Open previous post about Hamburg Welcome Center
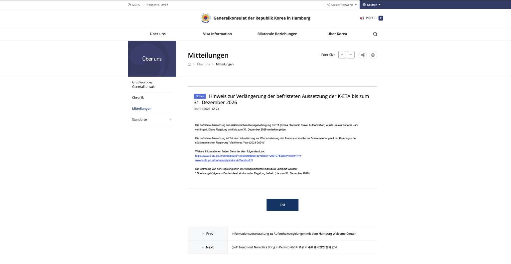This screenshot has width=511, height=264. (x=293, y=234)
